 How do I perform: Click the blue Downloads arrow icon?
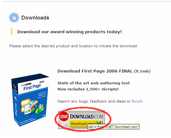click(14, 18)
